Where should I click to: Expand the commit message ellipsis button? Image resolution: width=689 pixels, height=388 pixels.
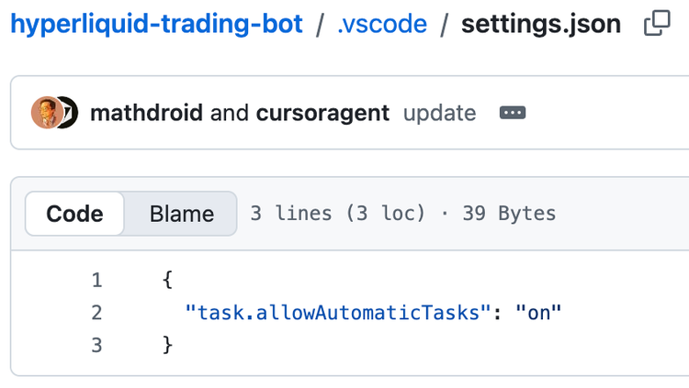pos(513,113)
